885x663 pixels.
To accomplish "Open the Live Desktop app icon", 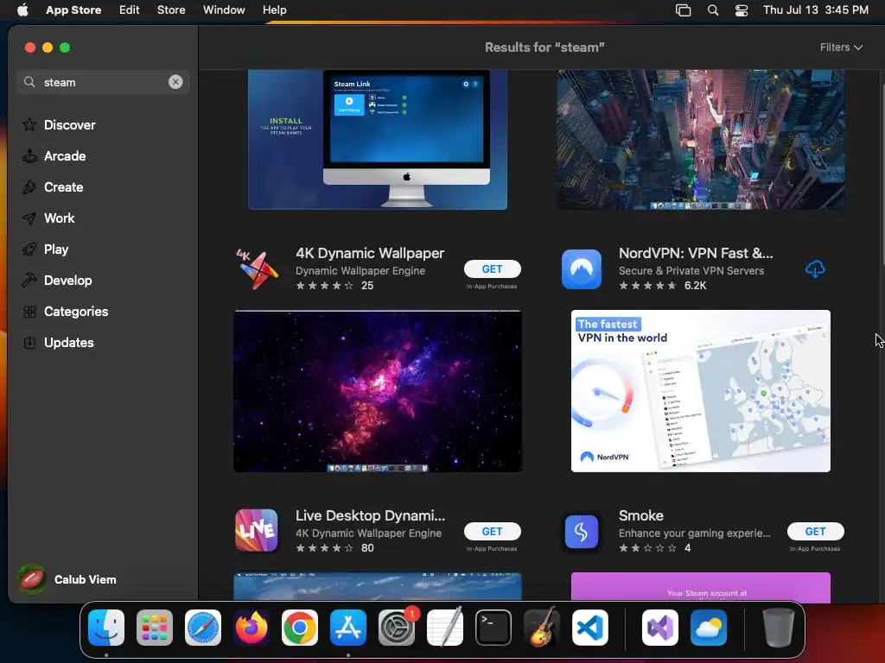I will pos(257,531).
